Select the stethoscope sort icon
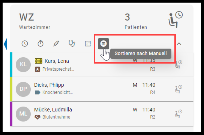This screenshot has height=135, width=204. tap(72, 43)
